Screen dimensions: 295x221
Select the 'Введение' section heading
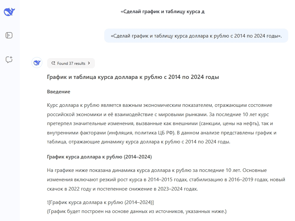(58, 91)
